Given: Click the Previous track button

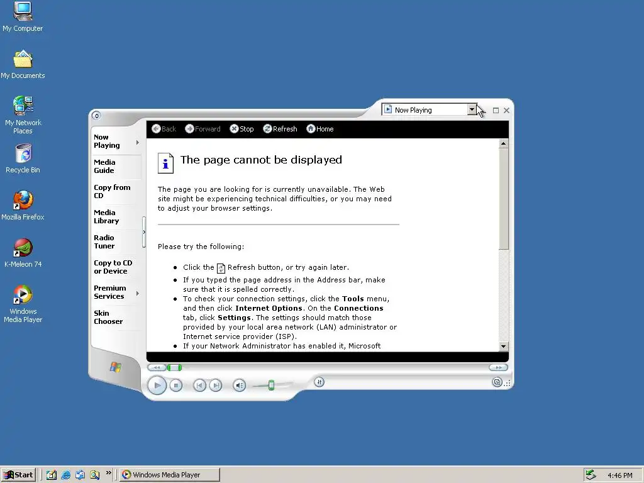Looking at the screenshot, I should click(199, 386).
